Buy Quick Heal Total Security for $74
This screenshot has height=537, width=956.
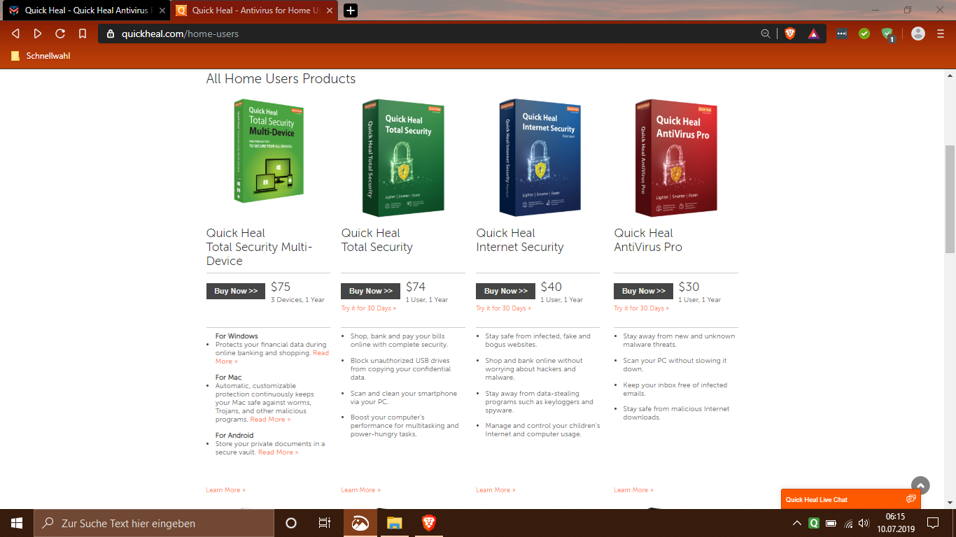coord(371,291)
